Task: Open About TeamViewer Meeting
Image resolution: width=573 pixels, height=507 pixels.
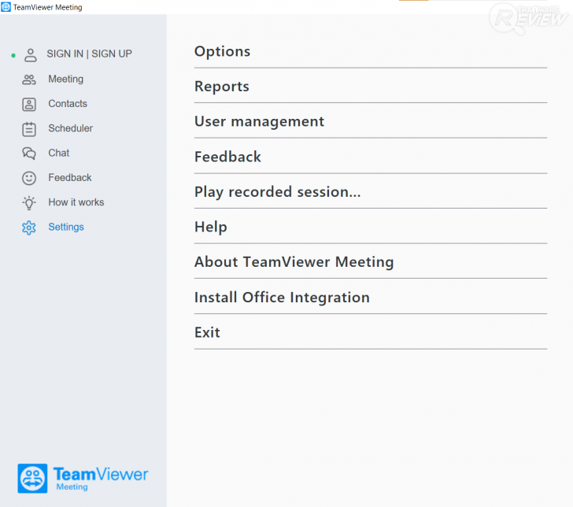Action: point(371,261)
